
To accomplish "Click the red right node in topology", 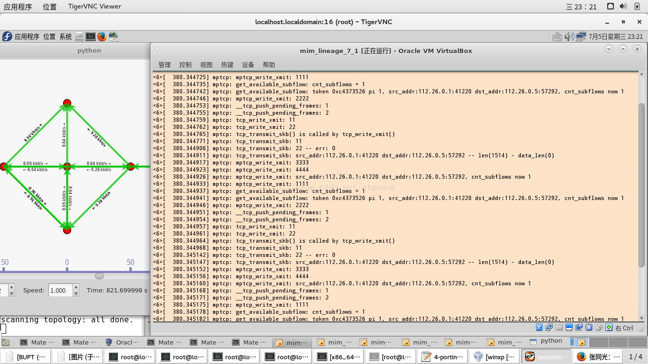I will point(130,166).
